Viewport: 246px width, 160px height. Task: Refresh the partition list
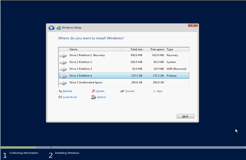point(68,91)
